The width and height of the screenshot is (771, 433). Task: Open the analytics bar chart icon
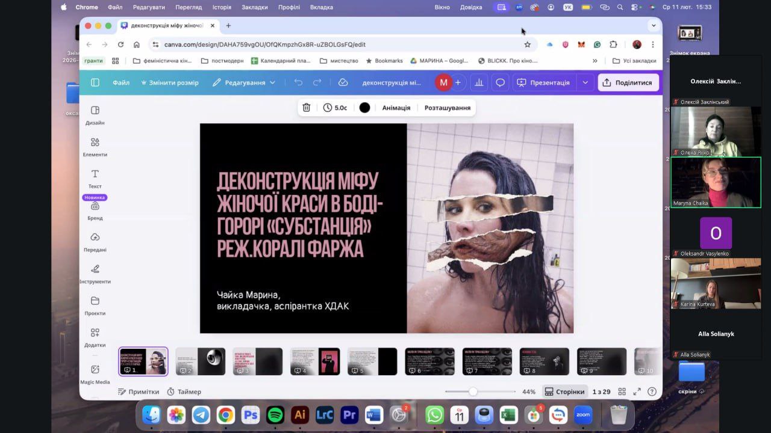[479, 82]
